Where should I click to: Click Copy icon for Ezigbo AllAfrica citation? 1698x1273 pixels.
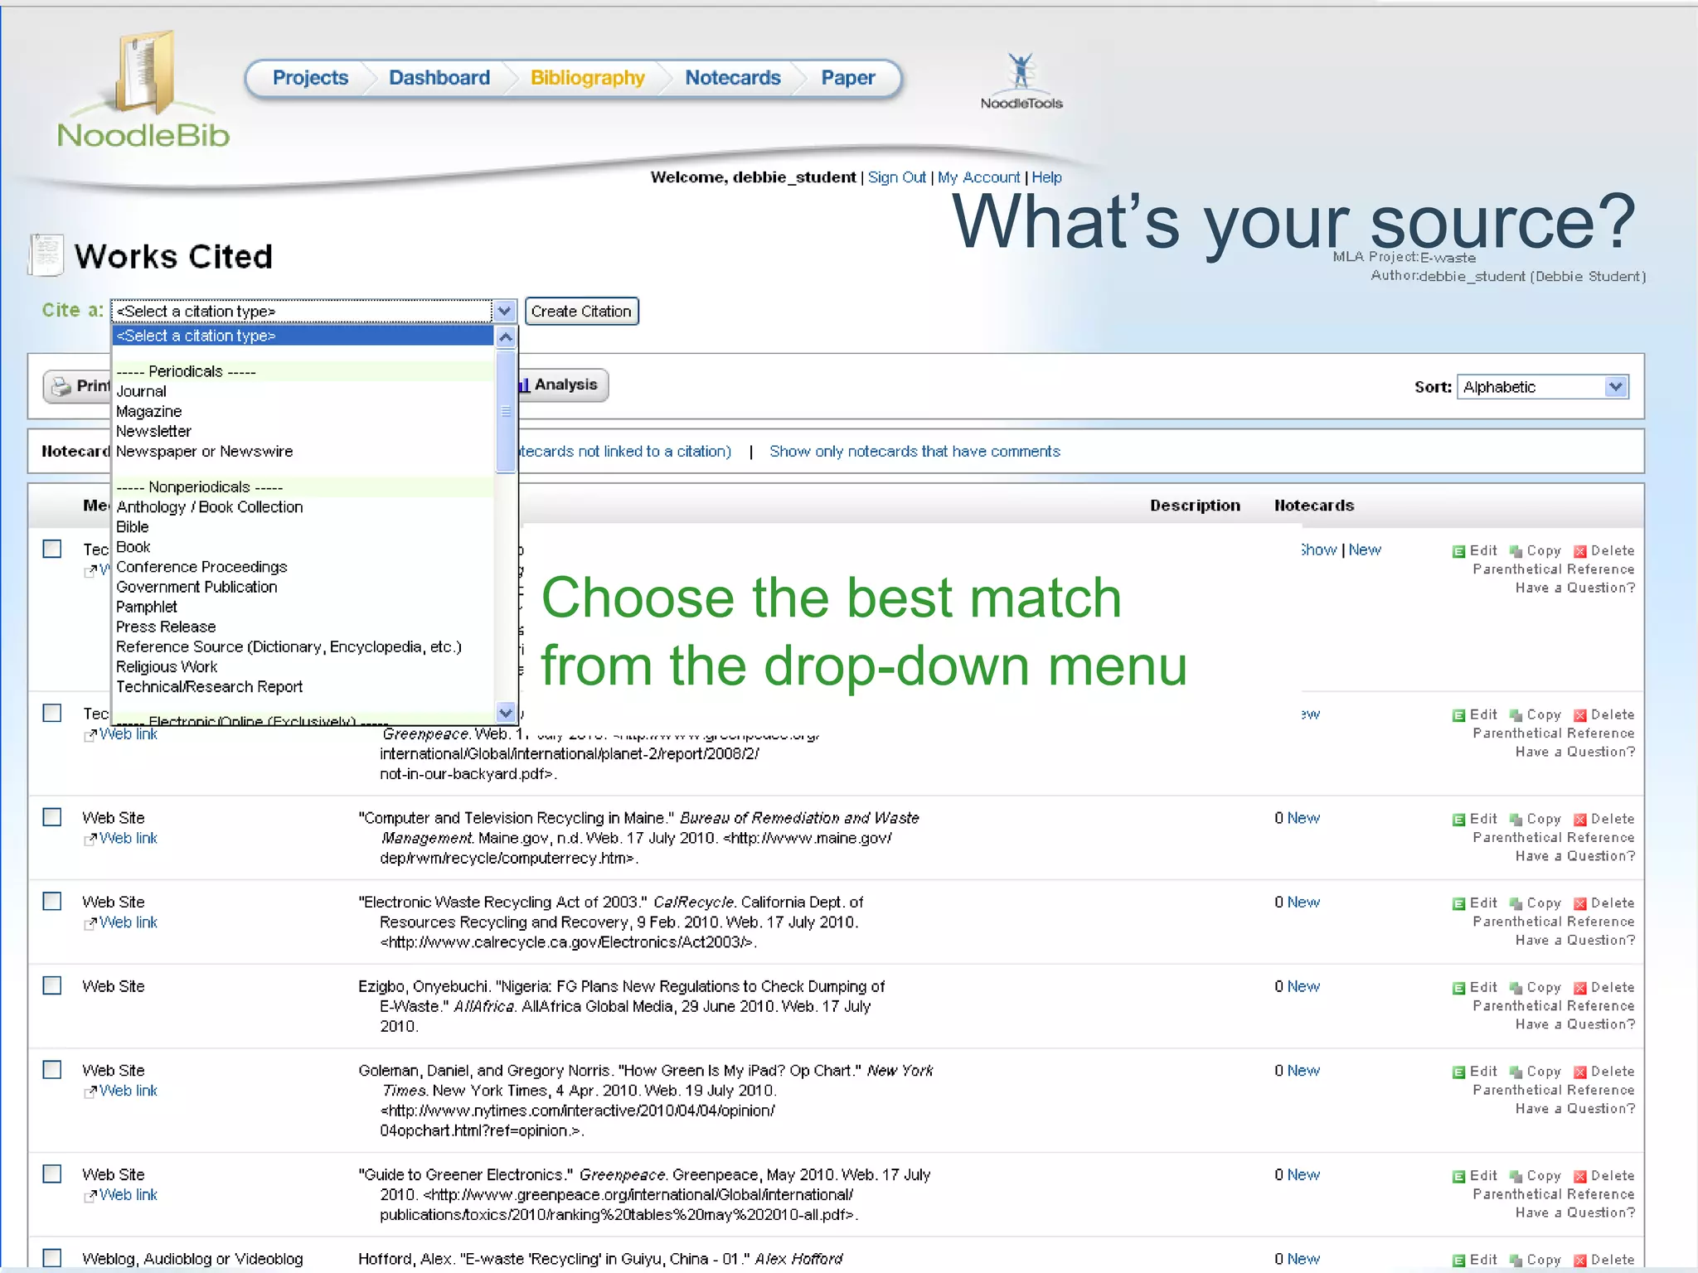[1516, 988]
